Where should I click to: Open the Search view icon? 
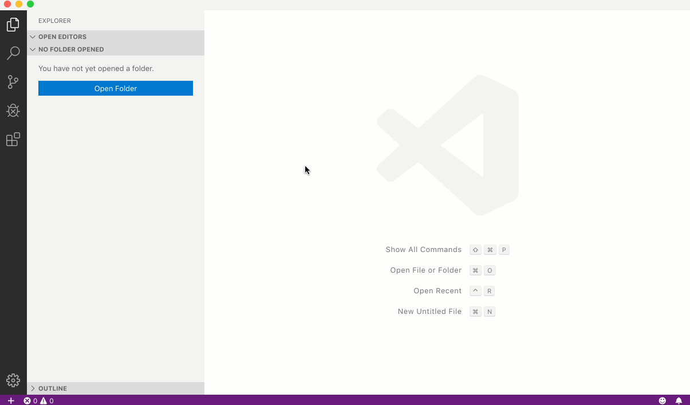point(13,53)
